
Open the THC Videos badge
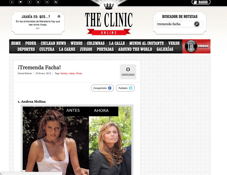pos(196,46)
